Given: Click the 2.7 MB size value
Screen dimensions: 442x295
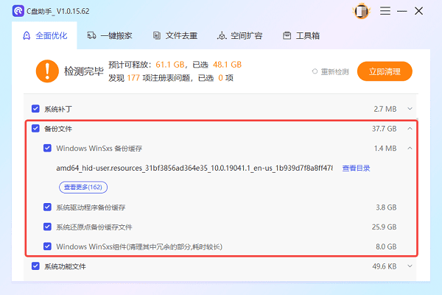Looking at the screenshot, I should 385,109.
